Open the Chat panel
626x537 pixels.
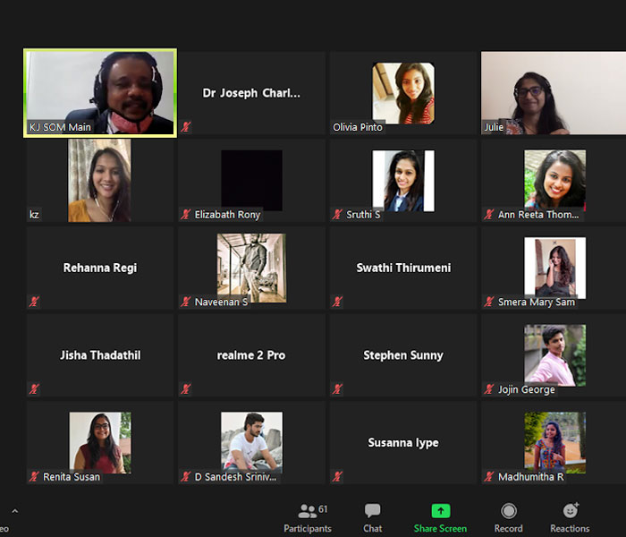[373, 518]
